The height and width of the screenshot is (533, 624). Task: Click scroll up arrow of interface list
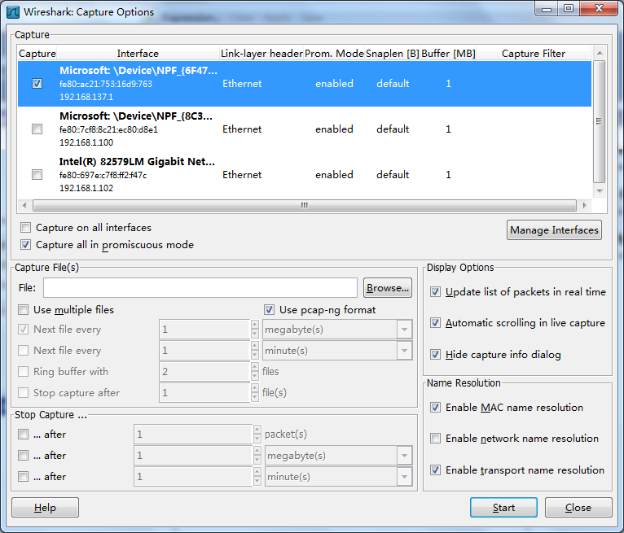[600, 53]
